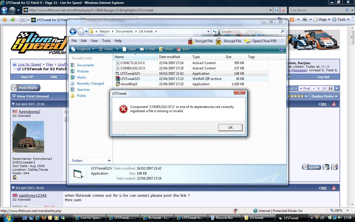
Task: Open the IE Tools dropdown
Action: click(341, 19)
